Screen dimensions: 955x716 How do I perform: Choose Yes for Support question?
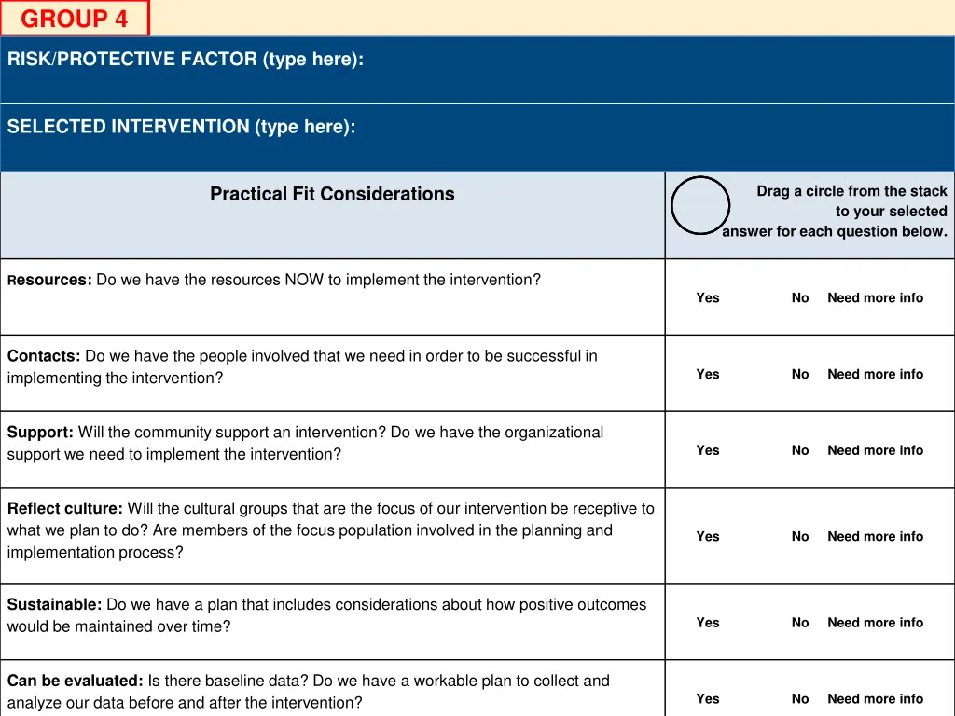click(708, 450)
